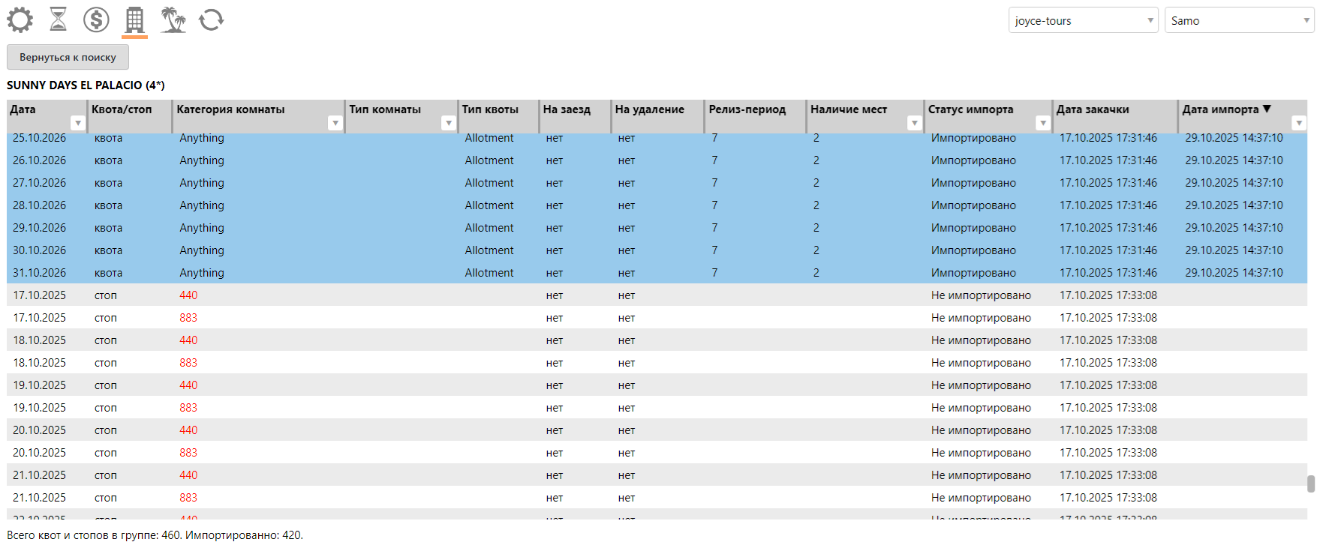Open filter on Категория комнаты column
This screenshot has width=1326, height=551.
(x=335, y=123)
